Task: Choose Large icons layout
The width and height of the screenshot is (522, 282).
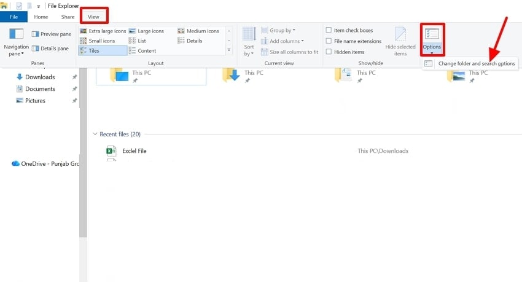Action: (147, 31)
